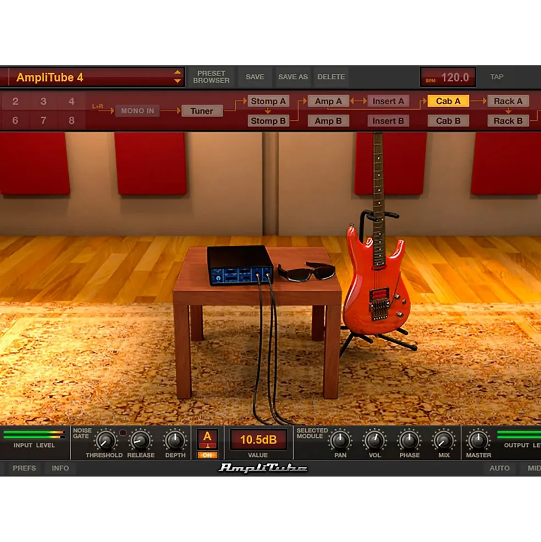Toggle the module ON switch

207,455
